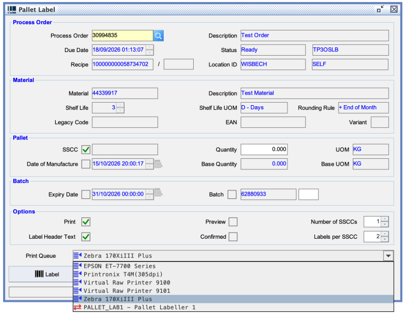Enable the Date of Manufacture checkbox
This screenshot has height=315, width=407.
86,164
